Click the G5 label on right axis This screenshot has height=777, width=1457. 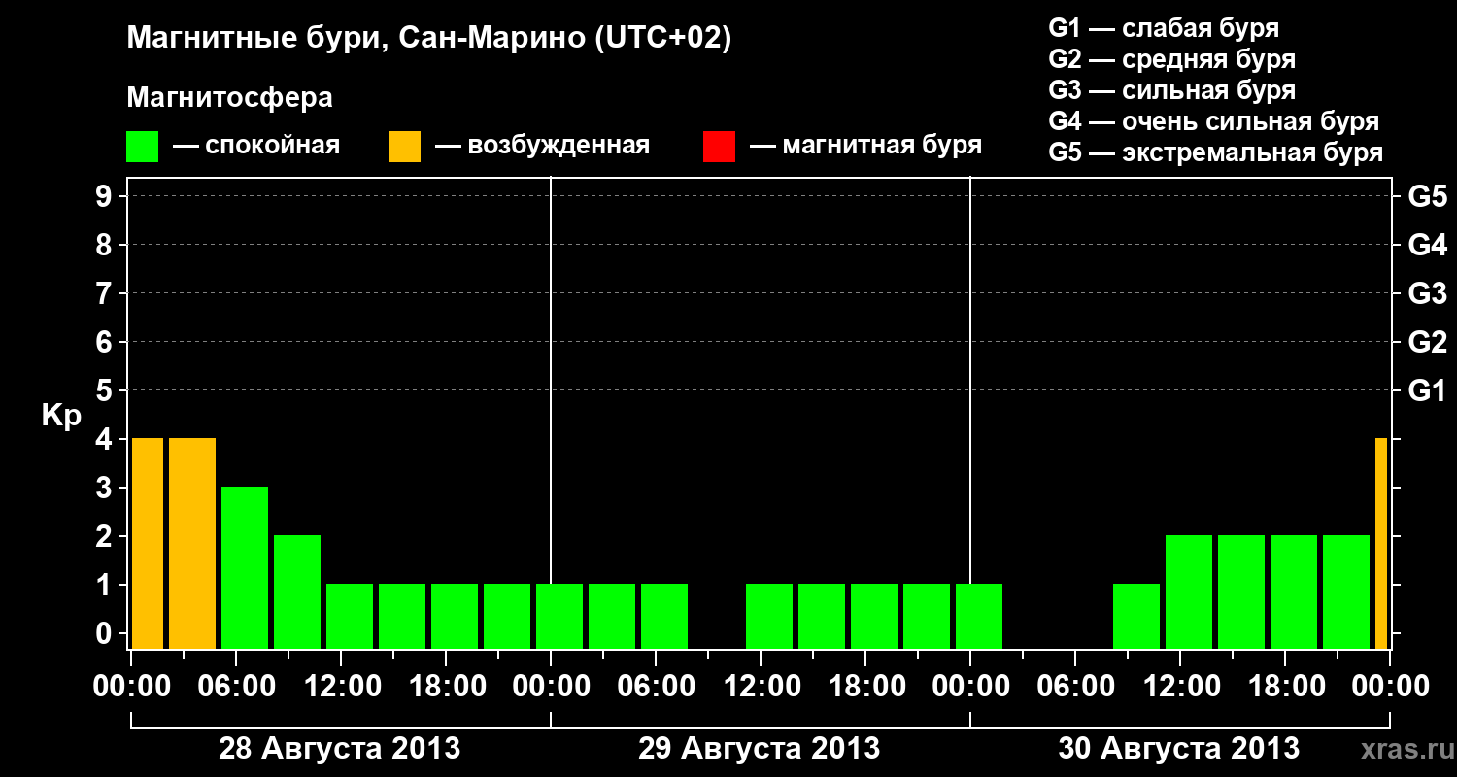(1427, 196)
